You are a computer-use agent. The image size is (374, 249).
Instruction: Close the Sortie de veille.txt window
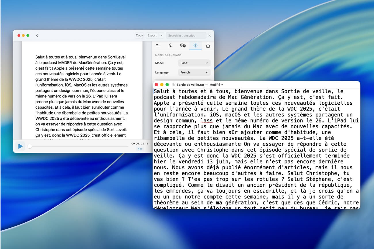157,85
